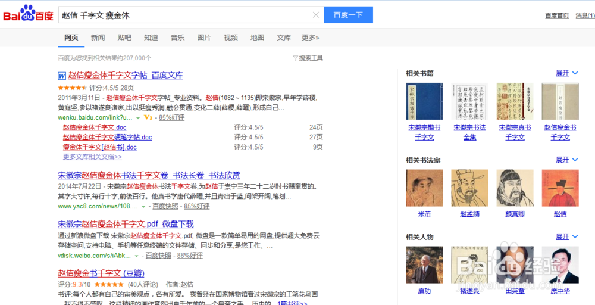Click the 赵佶 name link under portrait
This screenshot has width=595, height=305.
pos(560,214)
